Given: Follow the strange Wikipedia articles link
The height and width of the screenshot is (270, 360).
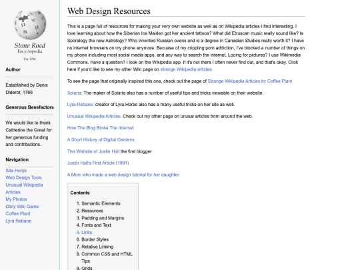Looking at the screenshot, I should [x=187, y=69].
